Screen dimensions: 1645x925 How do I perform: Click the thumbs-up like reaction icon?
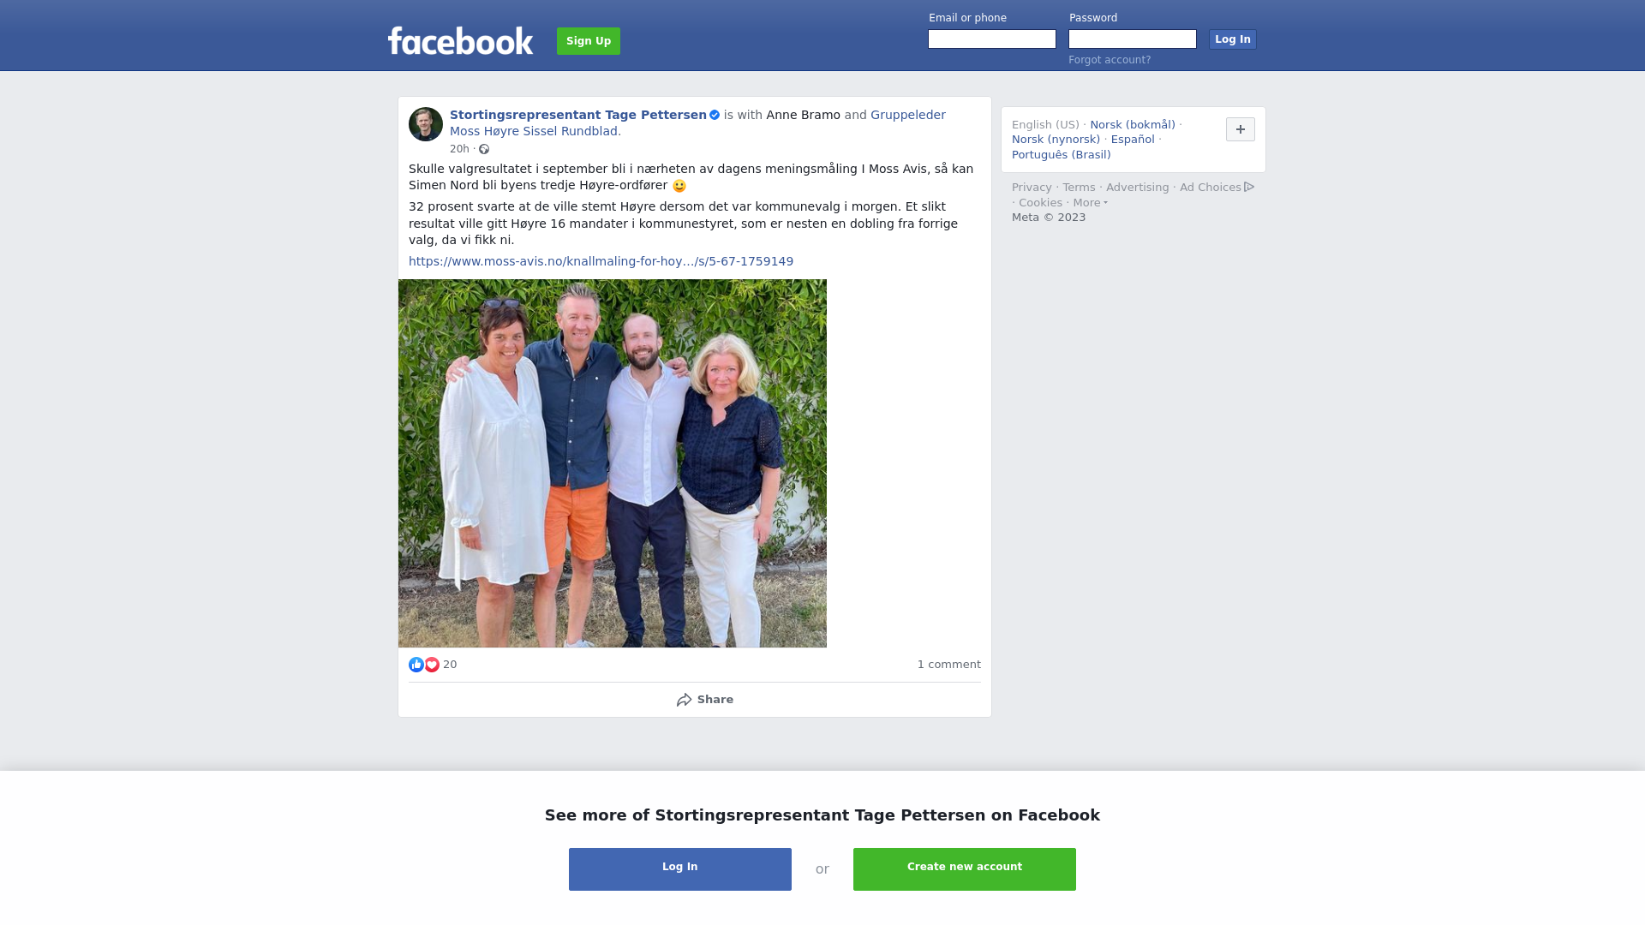click(416, 665)
